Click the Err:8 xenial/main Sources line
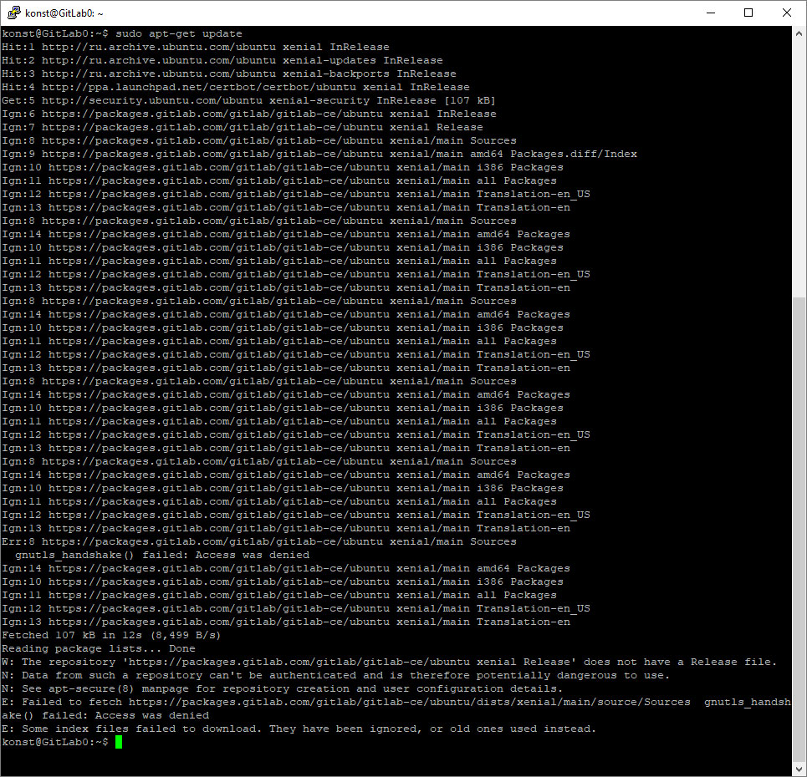 tap(259, 541)
